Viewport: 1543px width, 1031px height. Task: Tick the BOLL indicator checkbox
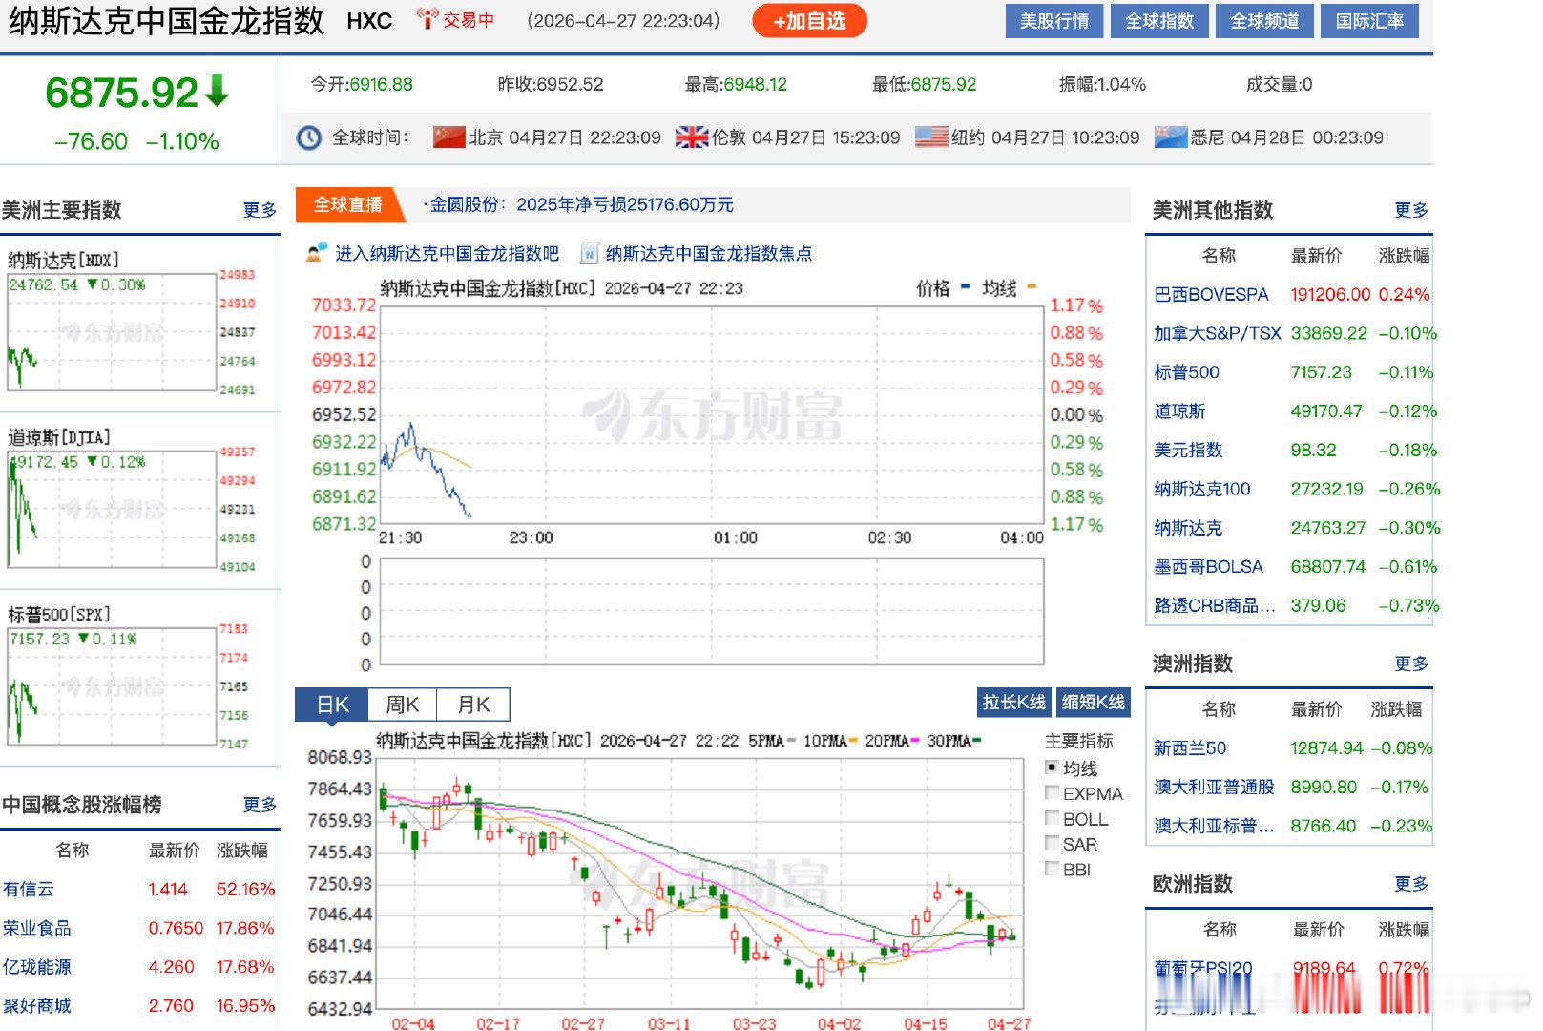(1052, 818)
